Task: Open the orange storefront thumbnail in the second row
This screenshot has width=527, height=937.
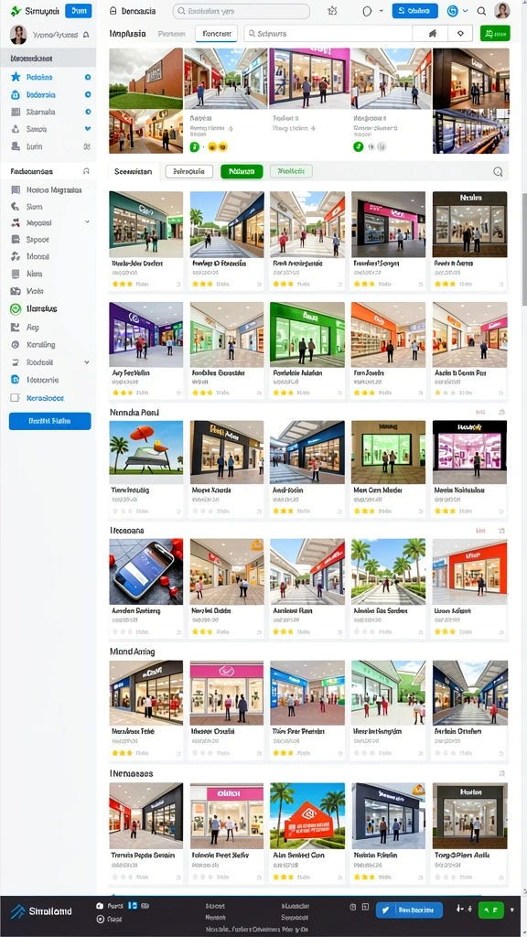Action: point(388,335)
